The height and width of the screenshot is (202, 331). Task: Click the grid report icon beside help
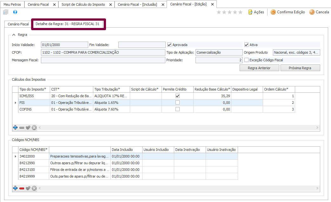pos(6,12)
